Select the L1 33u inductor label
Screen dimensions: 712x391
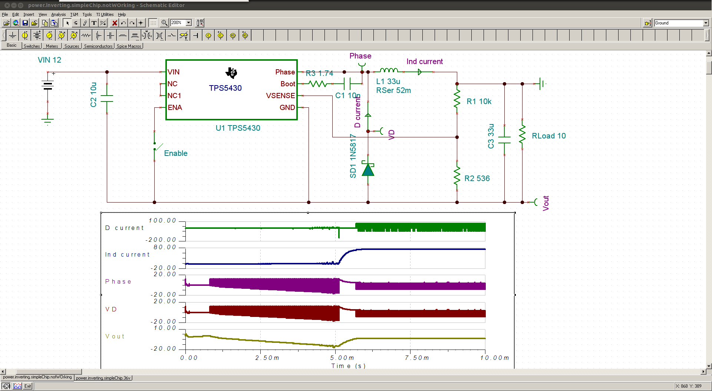pos(388,81)
